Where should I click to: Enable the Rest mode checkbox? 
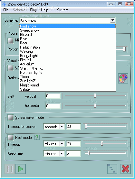tap(11, 137)
